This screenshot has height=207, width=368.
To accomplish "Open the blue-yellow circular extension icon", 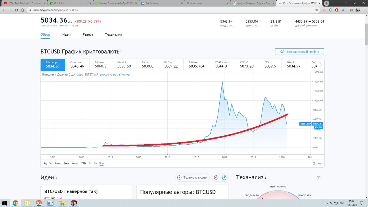I will pyautogui.click(x=331, y=10).
